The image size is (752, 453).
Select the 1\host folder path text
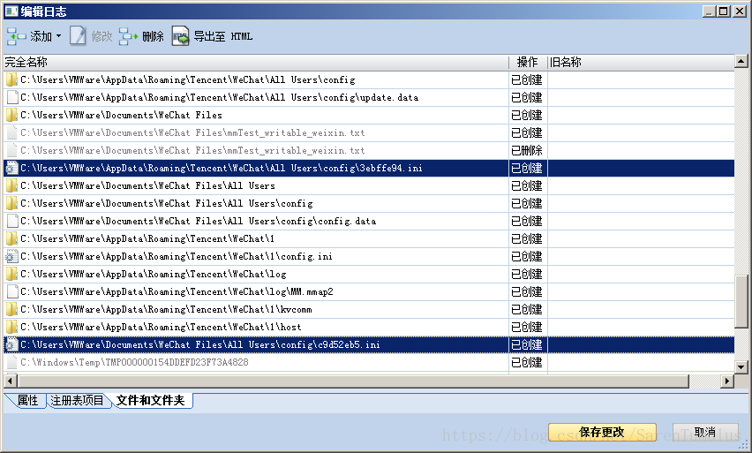click(x=161, y=328)
